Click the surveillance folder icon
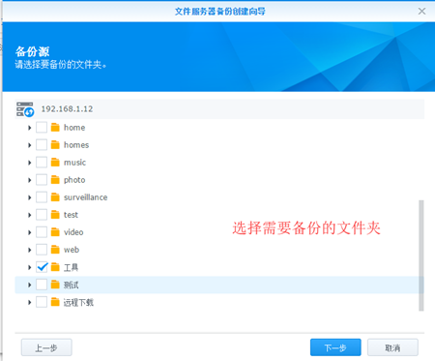435x361 pixels. point(55,197)
